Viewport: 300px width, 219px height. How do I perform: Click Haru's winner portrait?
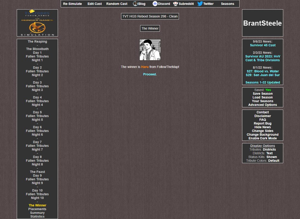[x=150, y=50]
